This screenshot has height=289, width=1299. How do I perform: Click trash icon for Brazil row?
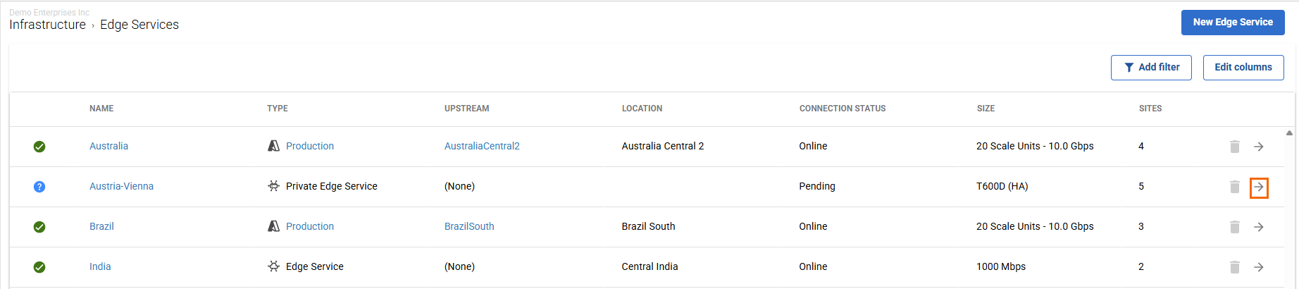1234,227
